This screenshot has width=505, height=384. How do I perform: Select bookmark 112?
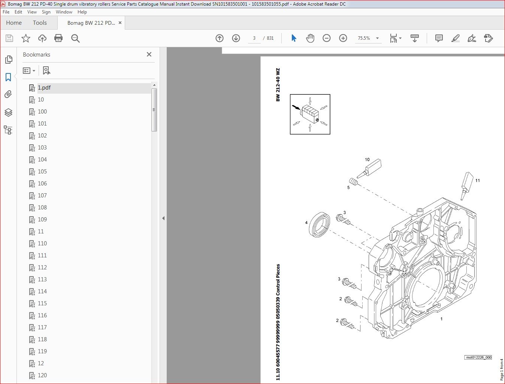(x=42, y=267)
